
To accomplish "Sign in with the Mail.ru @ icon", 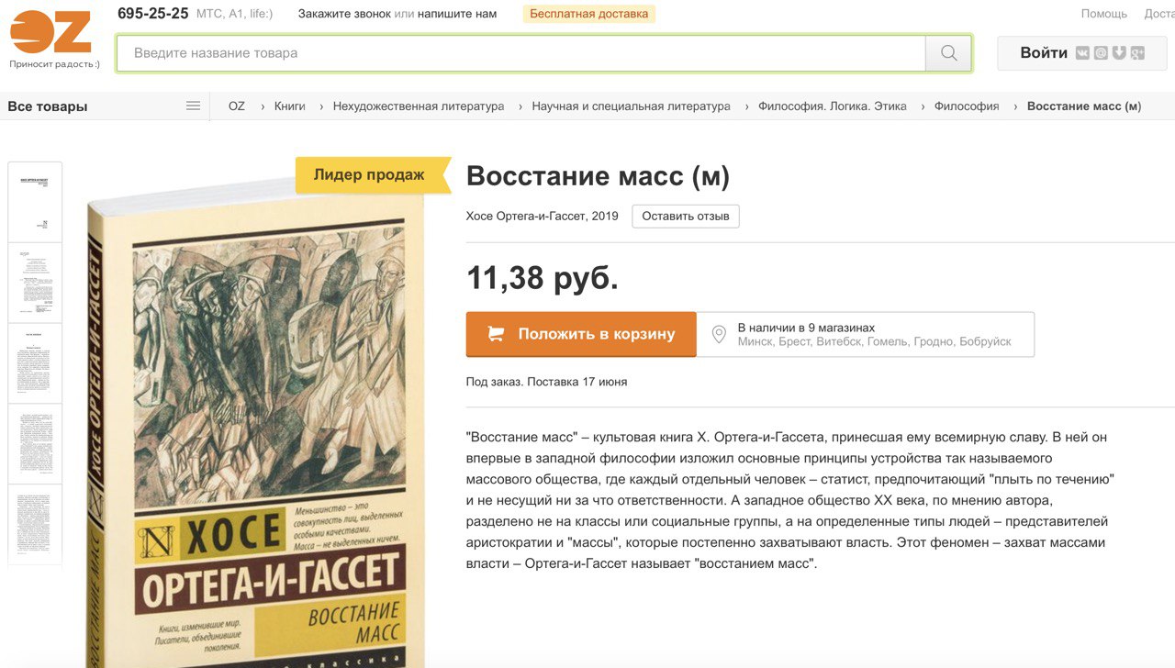I will pos(1101,53).
